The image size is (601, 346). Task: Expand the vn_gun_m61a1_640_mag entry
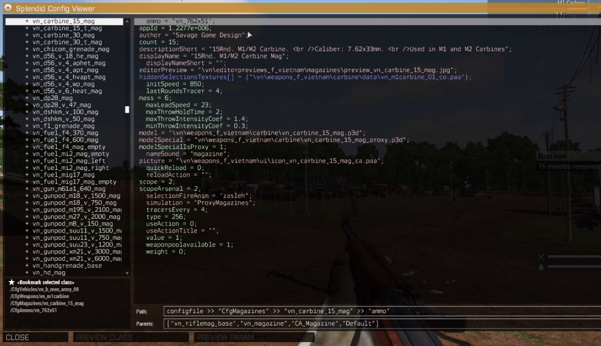26,189
